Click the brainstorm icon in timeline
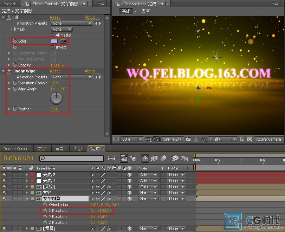This screenshot has height=232, width=285. click(175, 159)
